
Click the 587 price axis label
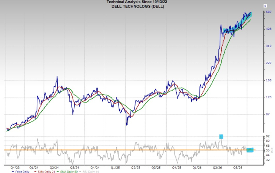click(x=269, y=12)
